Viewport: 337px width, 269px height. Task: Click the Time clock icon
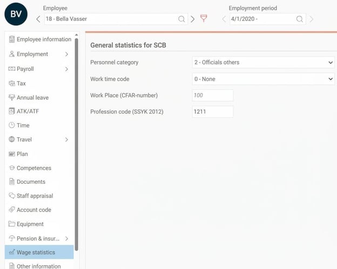[12, 125]
